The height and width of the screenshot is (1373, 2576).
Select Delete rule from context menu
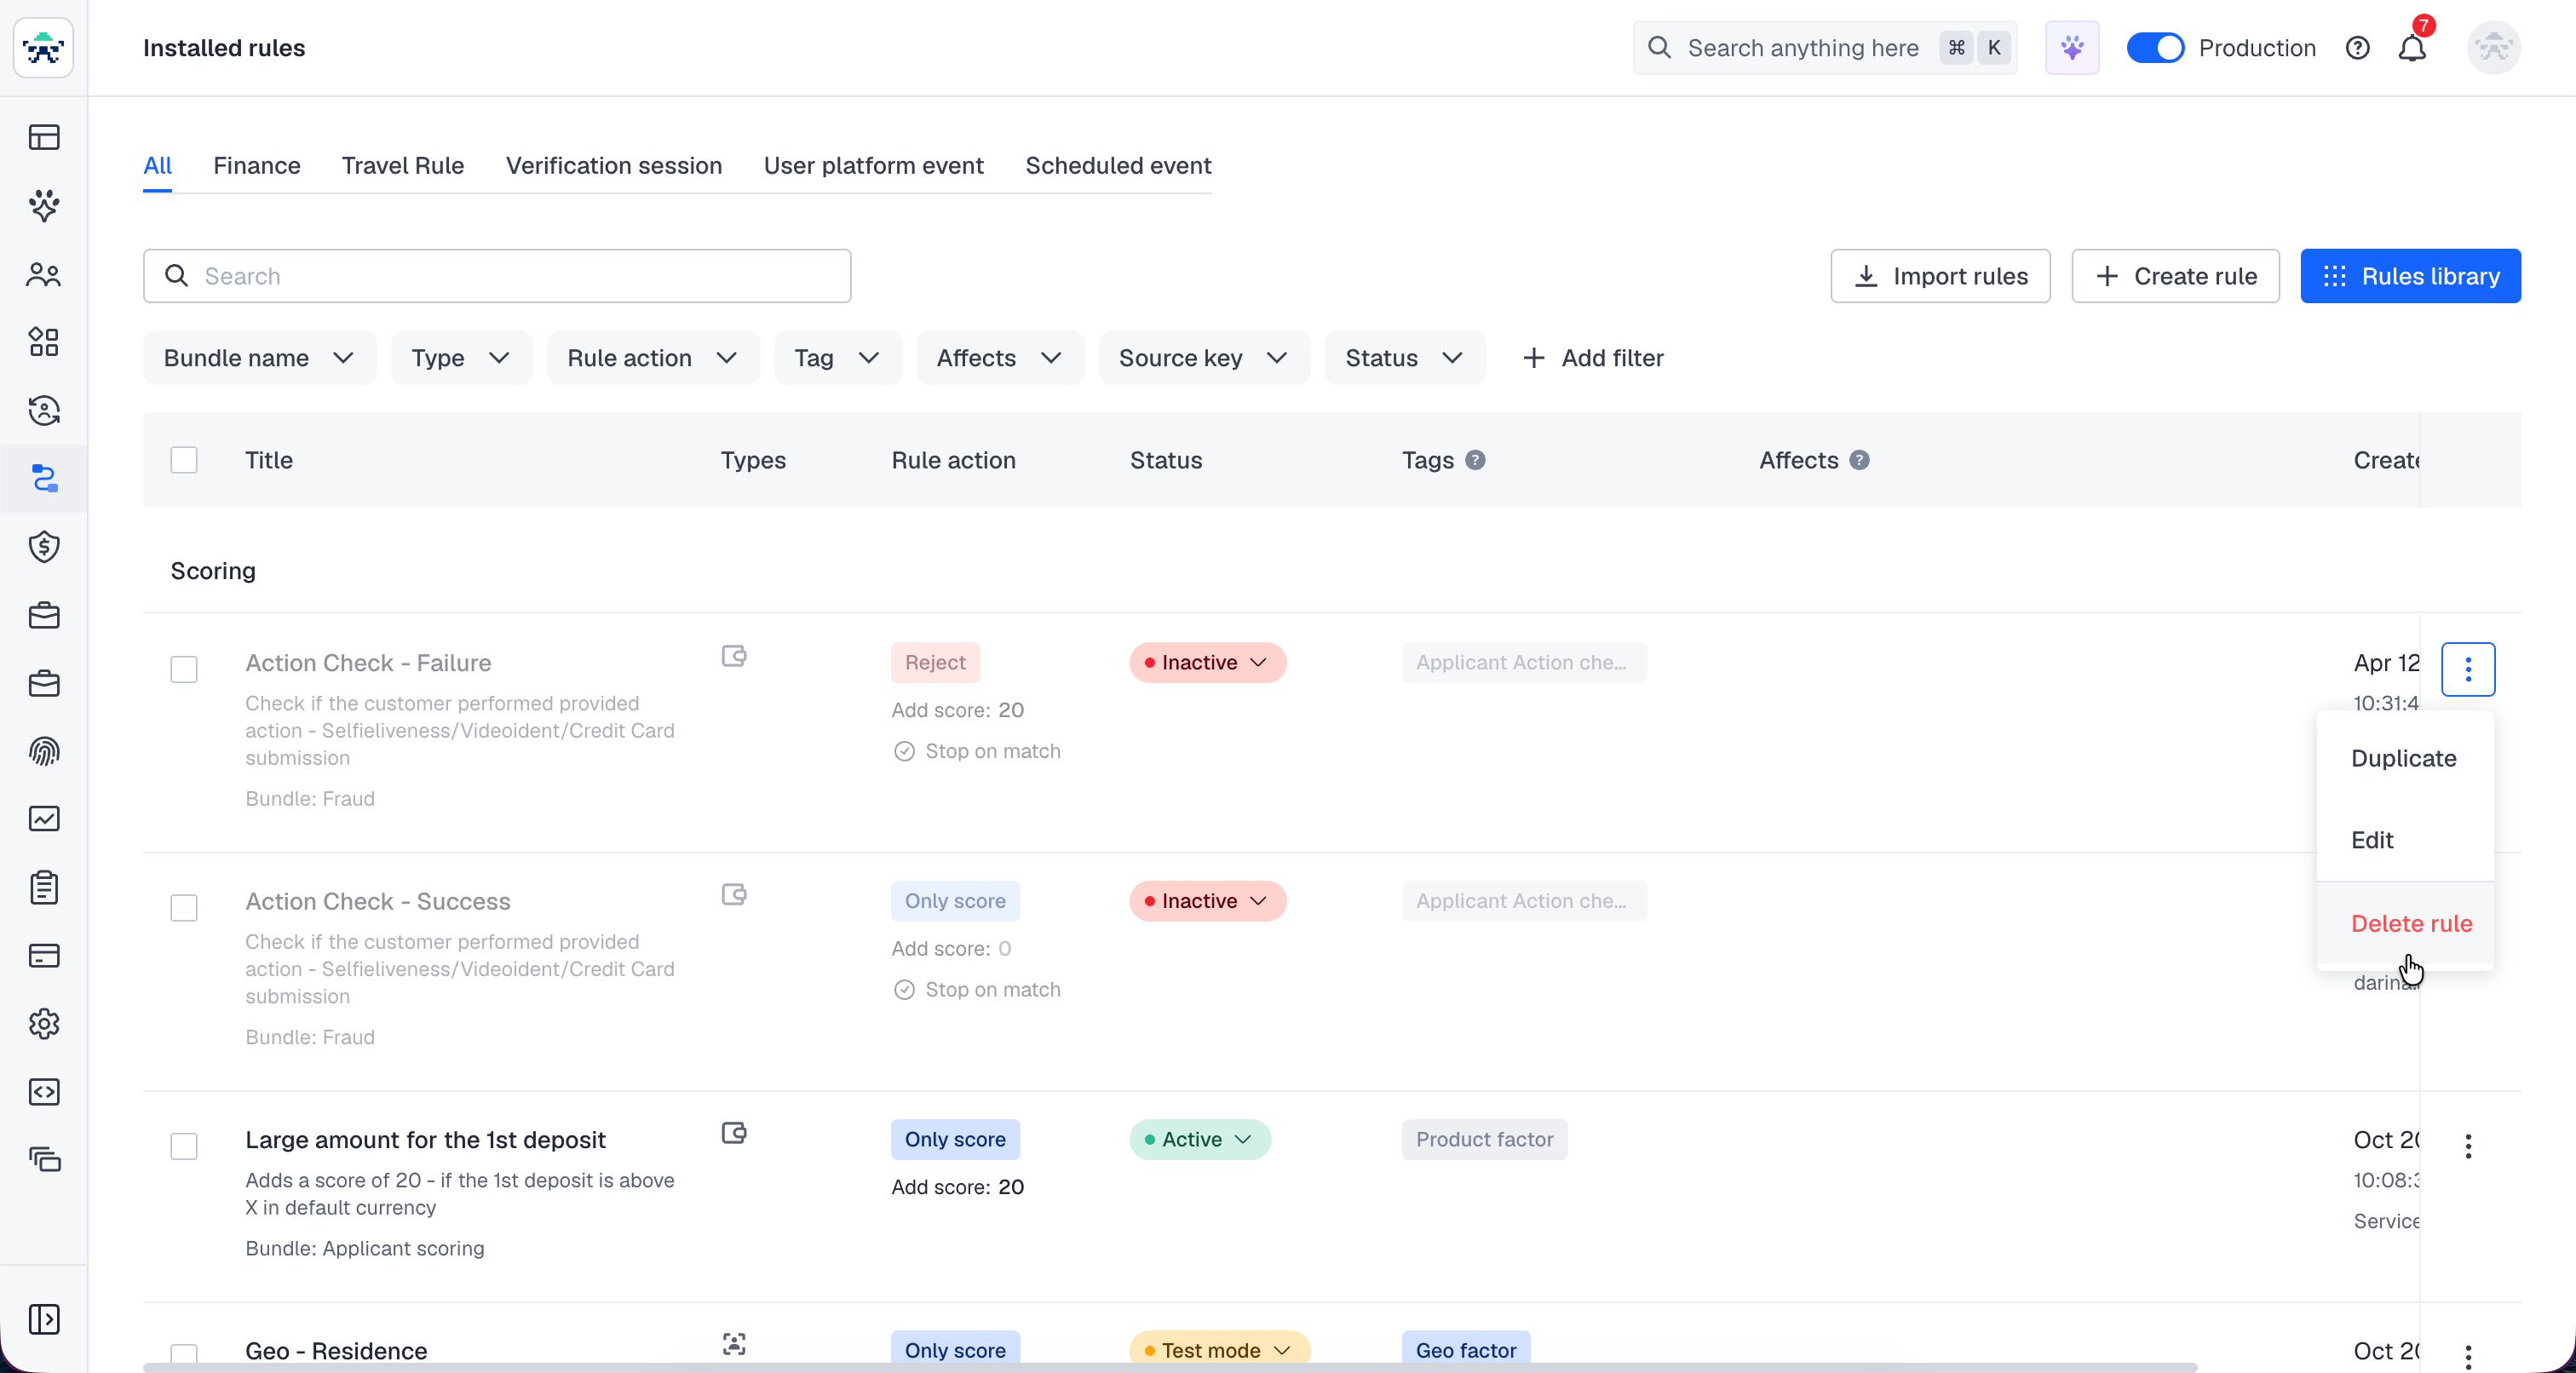(x=2410, y=923)
